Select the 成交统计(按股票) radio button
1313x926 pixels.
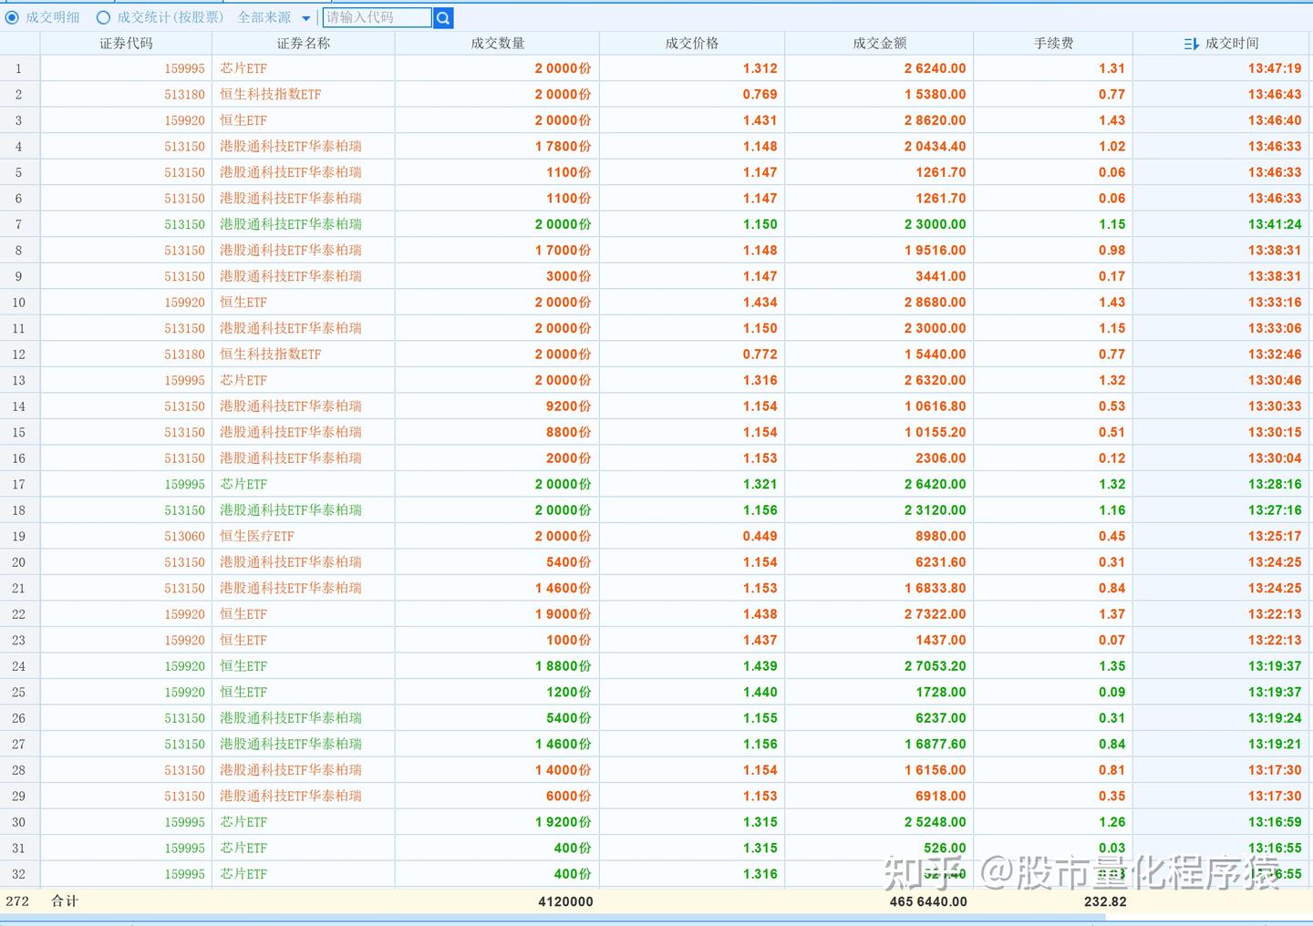(103, 17)
